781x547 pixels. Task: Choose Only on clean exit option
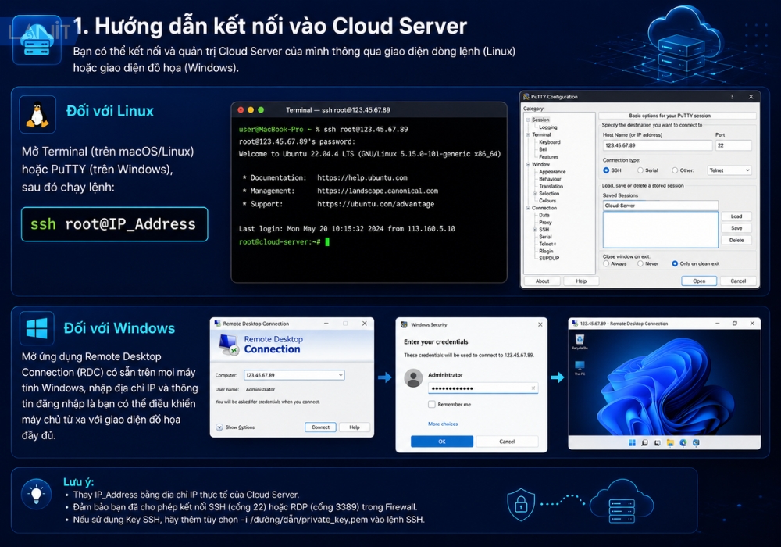(x=675, y=263)
